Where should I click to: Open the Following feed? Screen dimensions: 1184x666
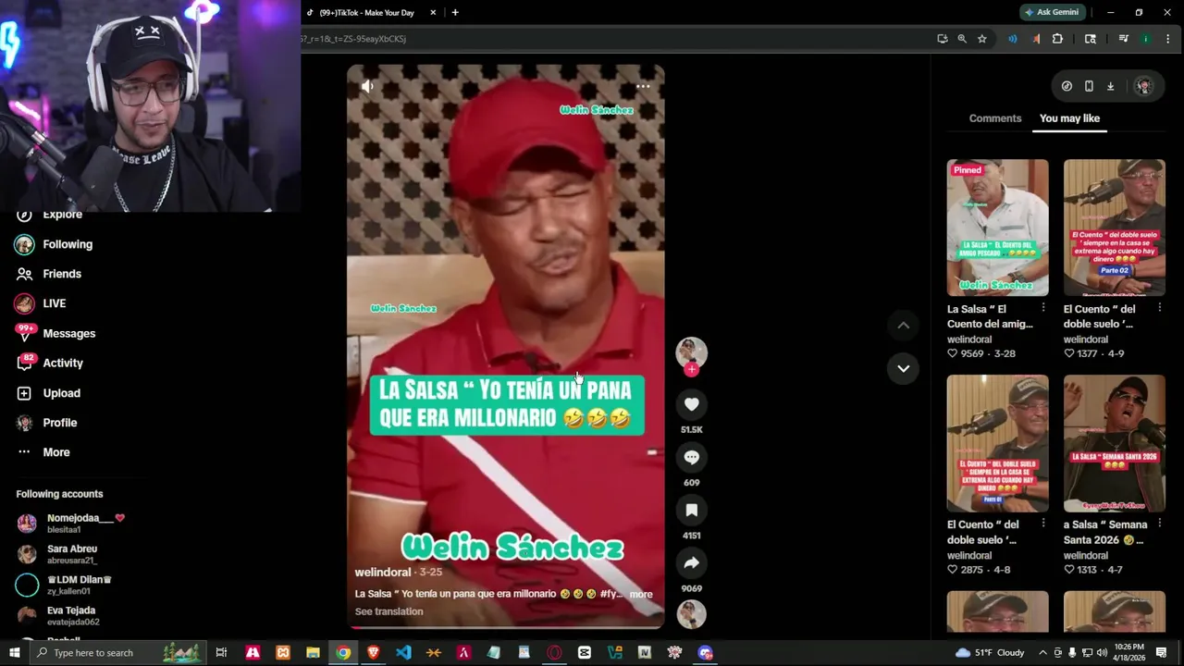coord(68,244)
